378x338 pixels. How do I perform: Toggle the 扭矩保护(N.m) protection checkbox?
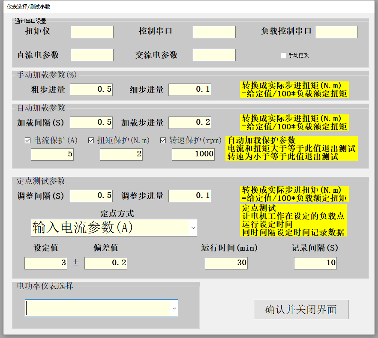pyautogui.click(x=91, y=140)
